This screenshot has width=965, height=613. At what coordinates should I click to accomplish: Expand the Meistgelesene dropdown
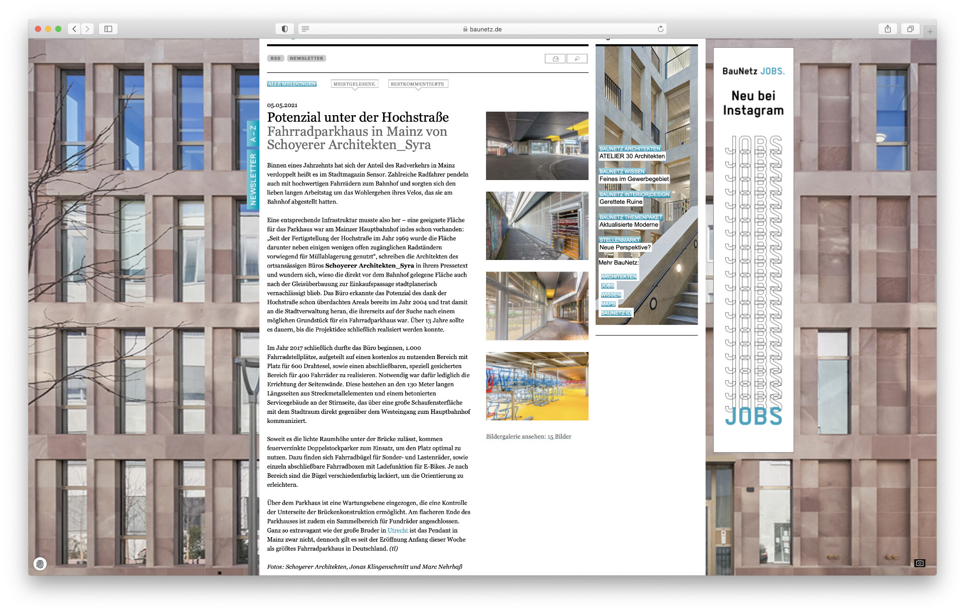[x=354, y=84]
